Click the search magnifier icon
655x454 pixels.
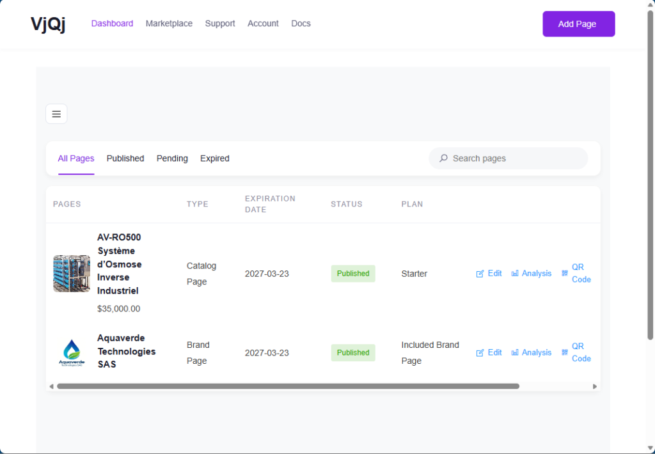443,159
